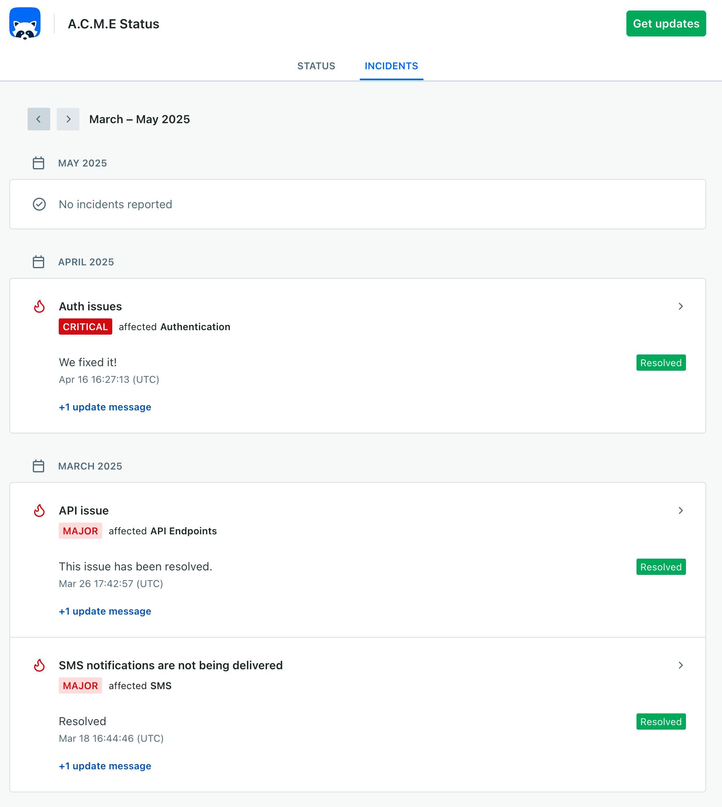Click the A.C.M.E Status title
This screenshot has height=807, width=722.
[x=113, y=24]
